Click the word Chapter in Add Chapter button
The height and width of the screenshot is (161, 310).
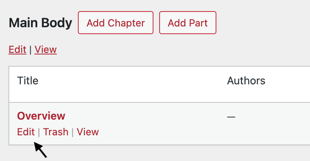[x=126, y=23]
